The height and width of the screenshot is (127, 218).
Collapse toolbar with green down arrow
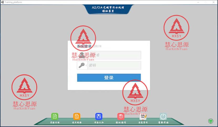[x=210, y=121]
